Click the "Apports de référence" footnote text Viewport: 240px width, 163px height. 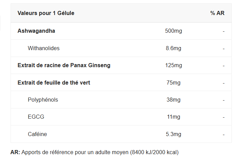(100, 152)
